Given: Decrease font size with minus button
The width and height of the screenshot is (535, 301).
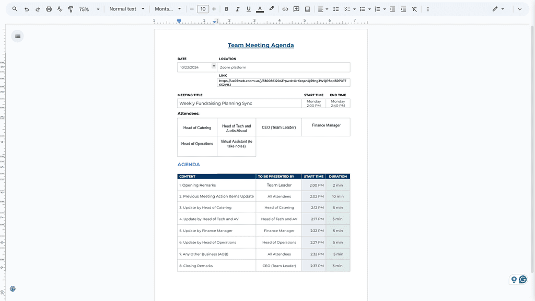Looking at the screenshot, I should 192,9.
